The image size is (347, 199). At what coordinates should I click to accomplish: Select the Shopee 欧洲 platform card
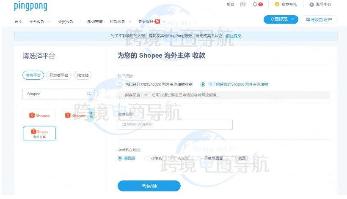[78, 115]
